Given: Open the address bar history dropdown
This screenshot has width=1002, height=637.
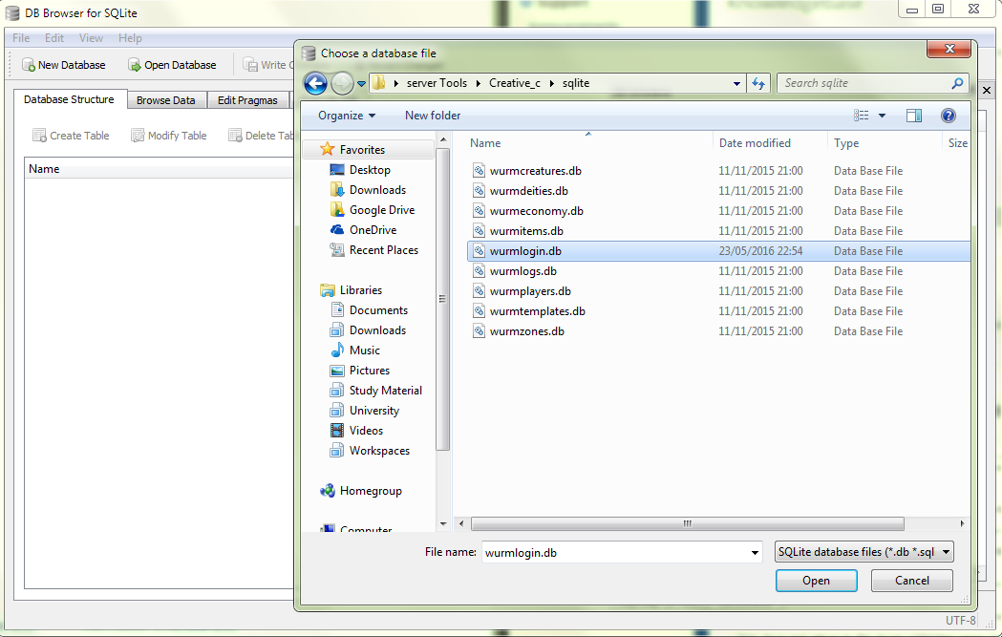Looking at the screenshot, I should pyautogui.click(x=736, y=84).
